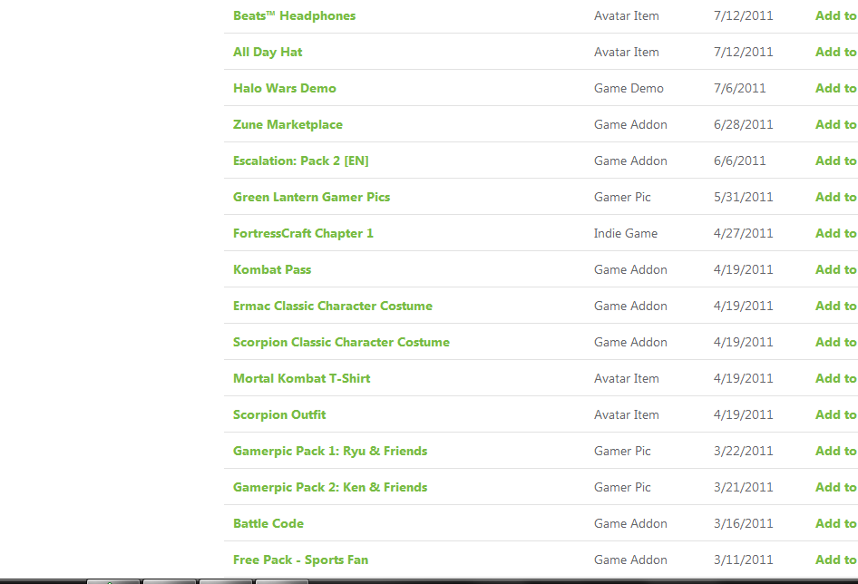Open Scorpion Classic Character Costume link
Viewport: 858px width, 584px height.
coord(341,342)
